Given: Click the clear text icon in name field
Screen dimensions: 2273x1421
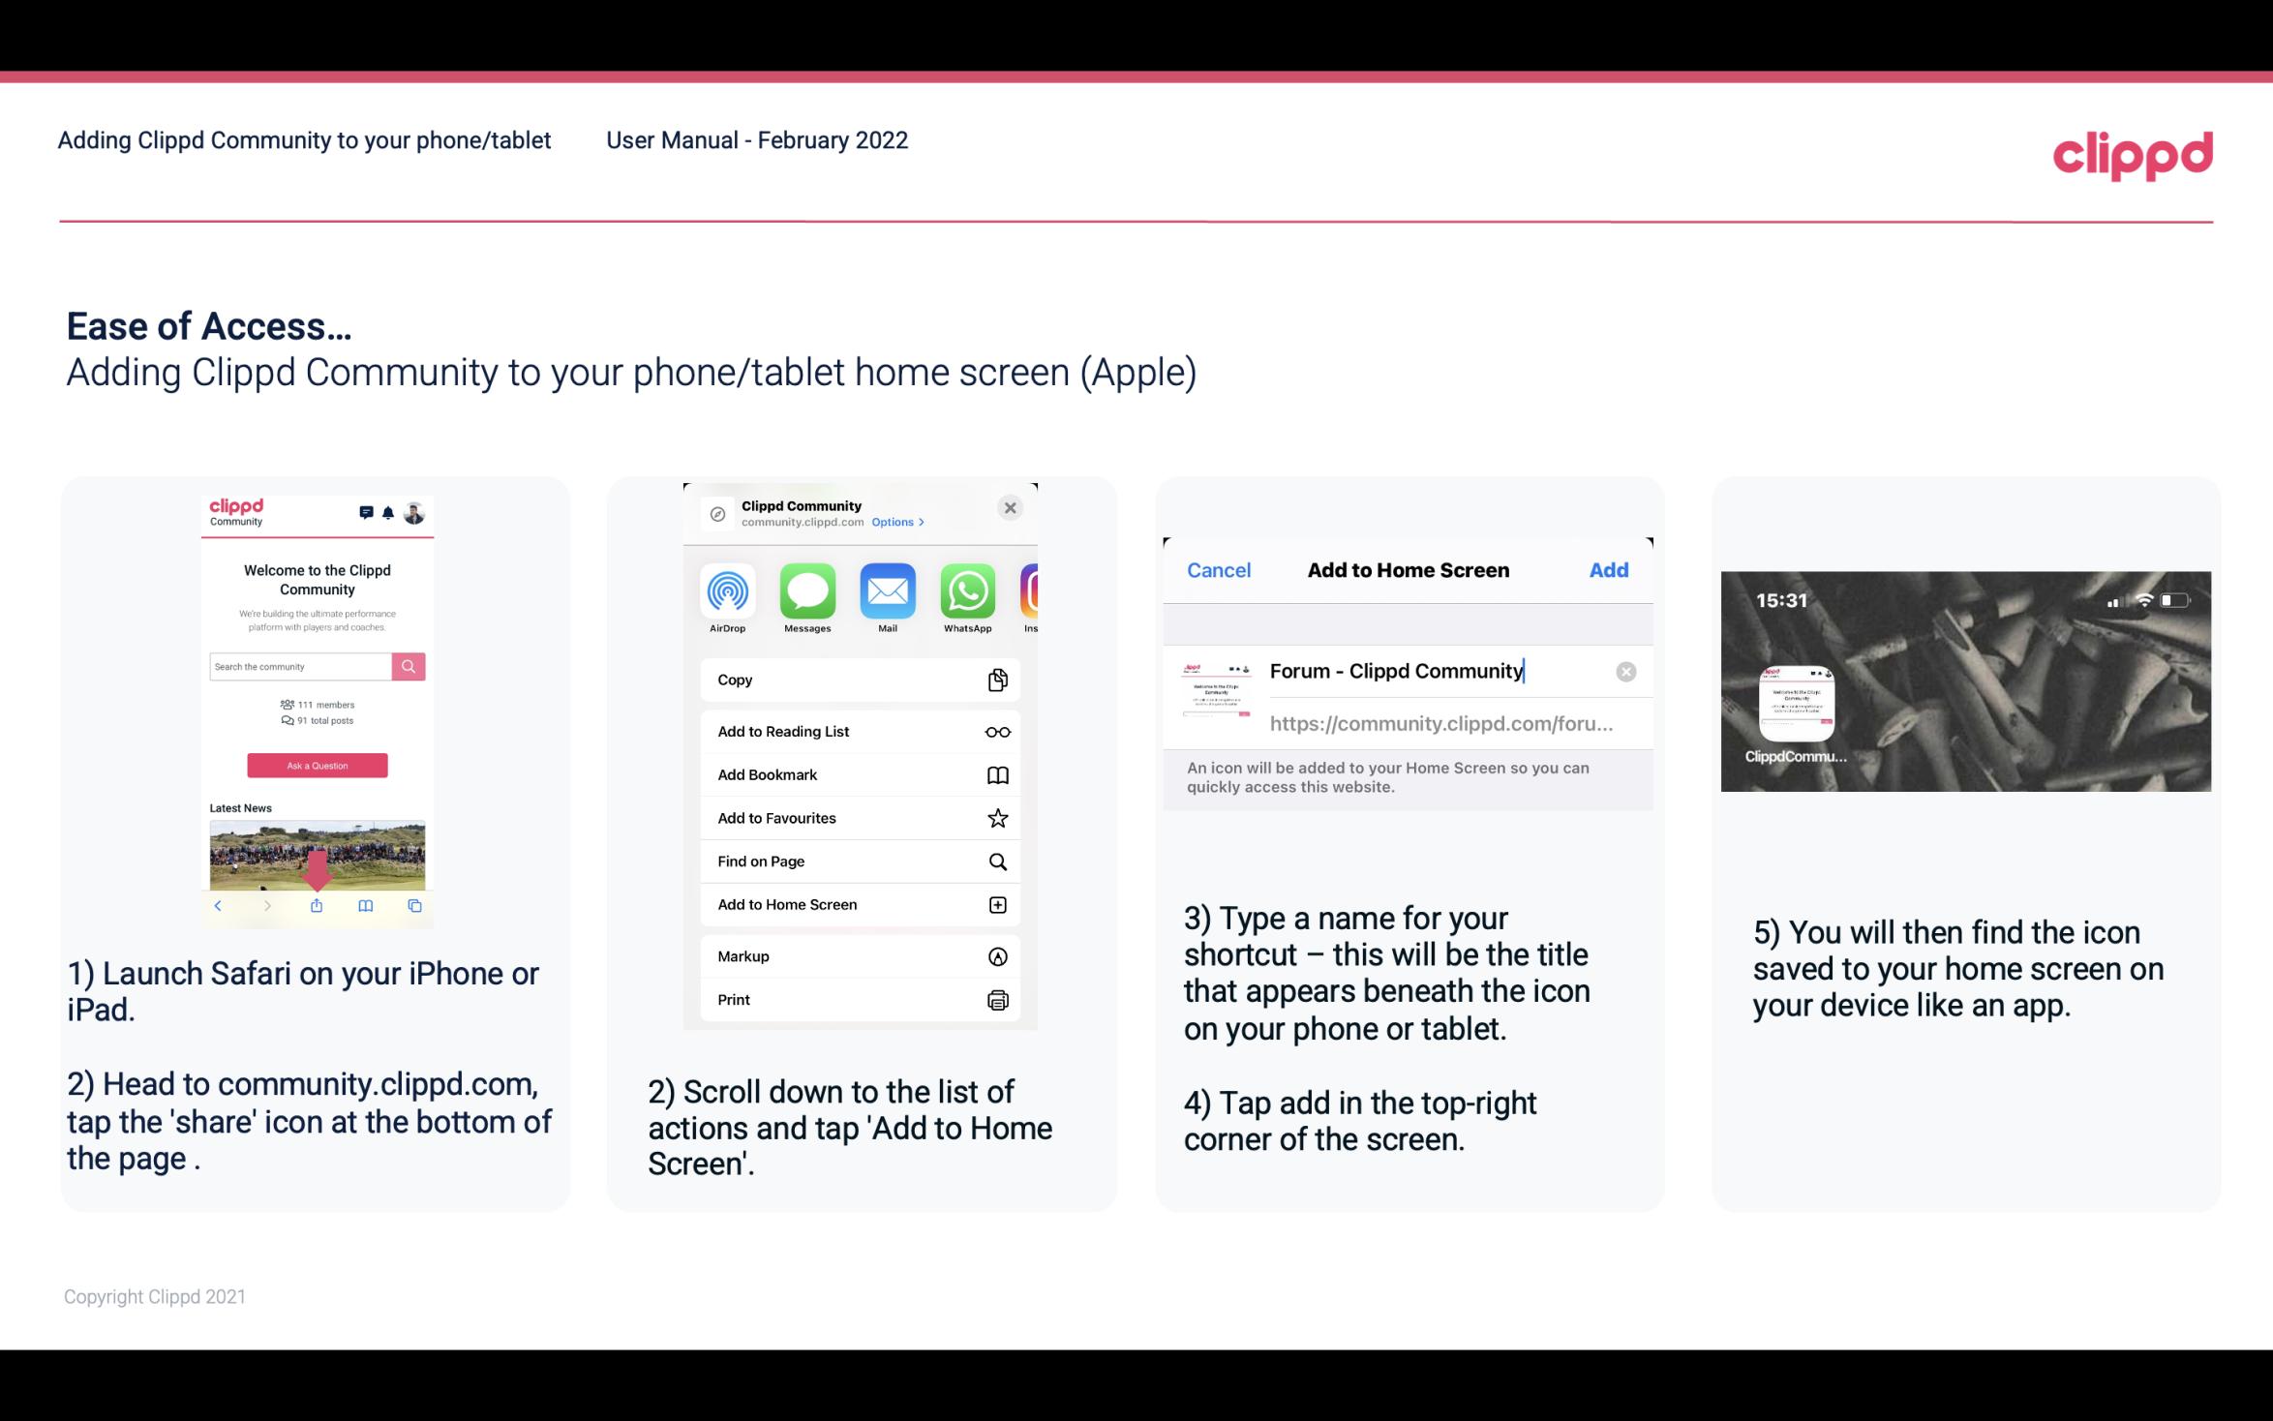Looking at the screenshot, I should point(1625,671).
